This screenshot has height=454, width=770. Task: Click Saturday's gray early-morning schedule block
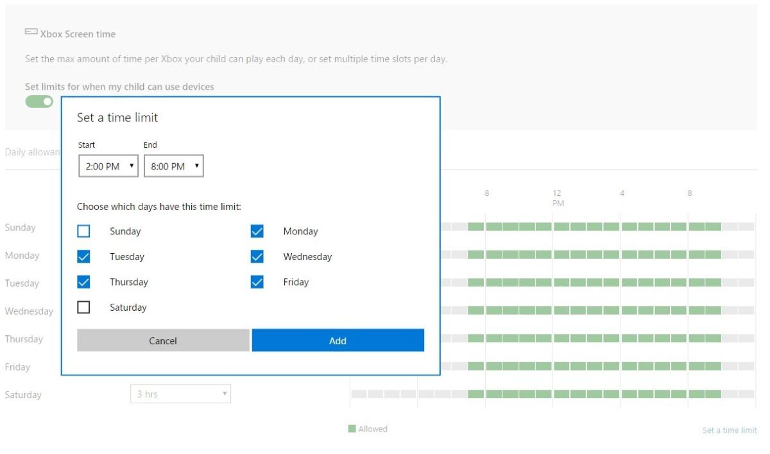(x=375, y=394)
